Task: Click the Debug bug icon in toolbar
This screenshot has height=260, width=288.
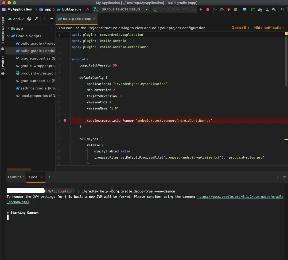Action: click(208, 9)
